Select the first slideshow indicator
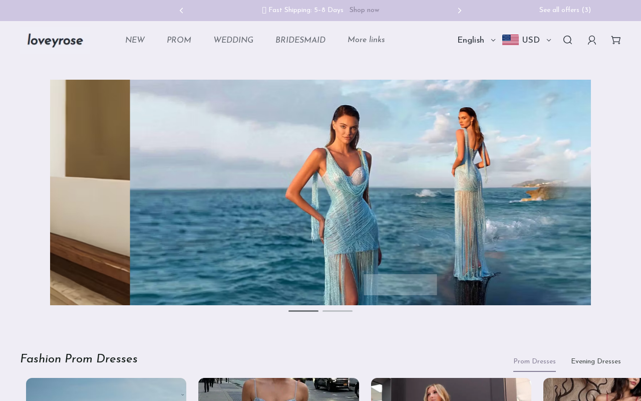The width and height of the screenshot is (641, 401). (303, 311)
